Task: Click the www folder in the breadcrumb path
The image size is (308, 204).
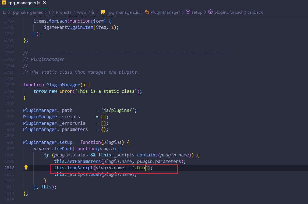Action: point(82,12)
